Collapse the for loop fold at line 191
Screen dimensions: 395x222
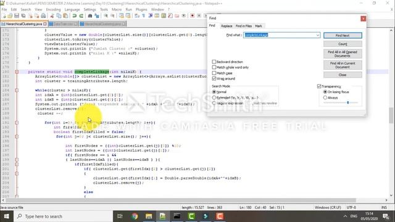pyautogui.click(x=17, y=123)
